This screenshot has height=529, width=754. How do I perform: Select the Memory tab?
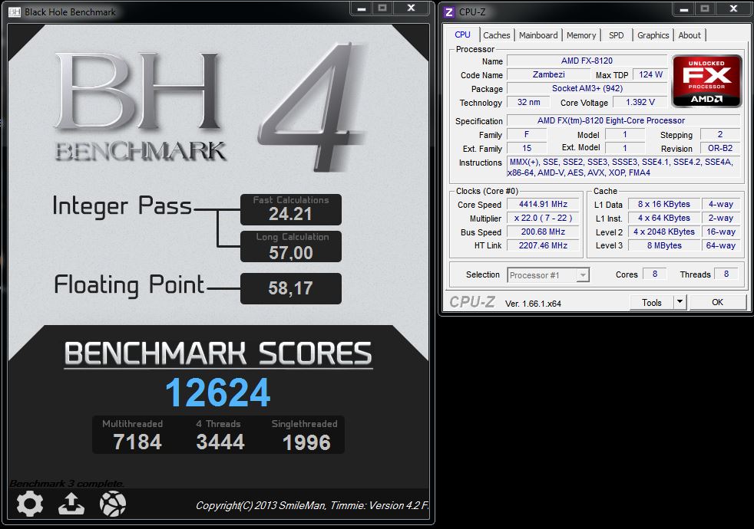581,35
